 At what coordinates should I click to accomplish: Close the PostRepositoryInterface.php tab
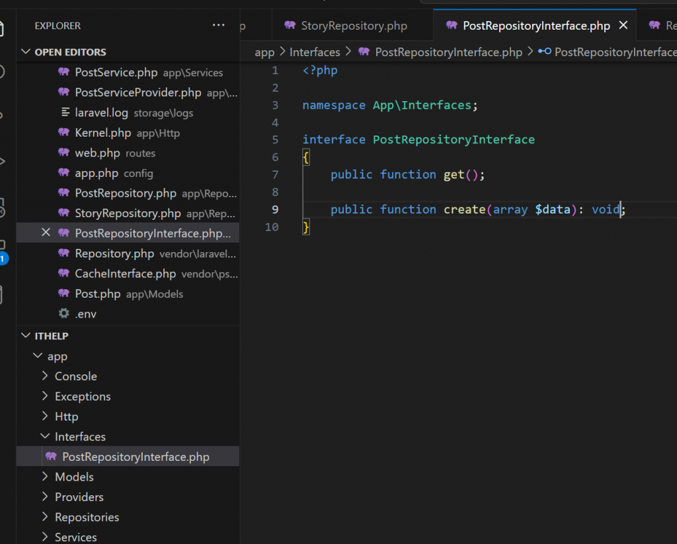click(623, 26)
